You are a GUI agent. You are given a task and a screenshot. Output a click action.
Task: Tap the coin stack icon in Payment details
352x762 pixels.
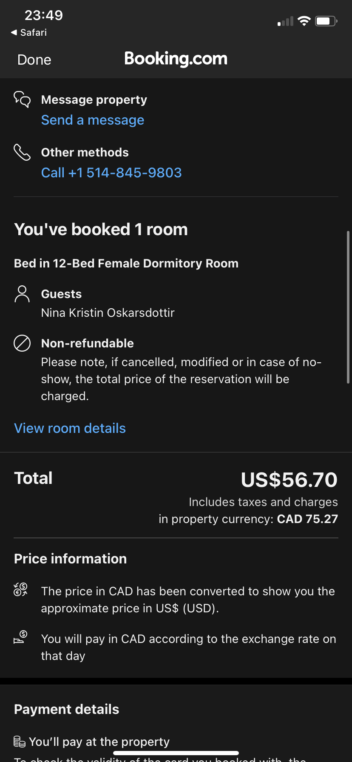[20, 742]
